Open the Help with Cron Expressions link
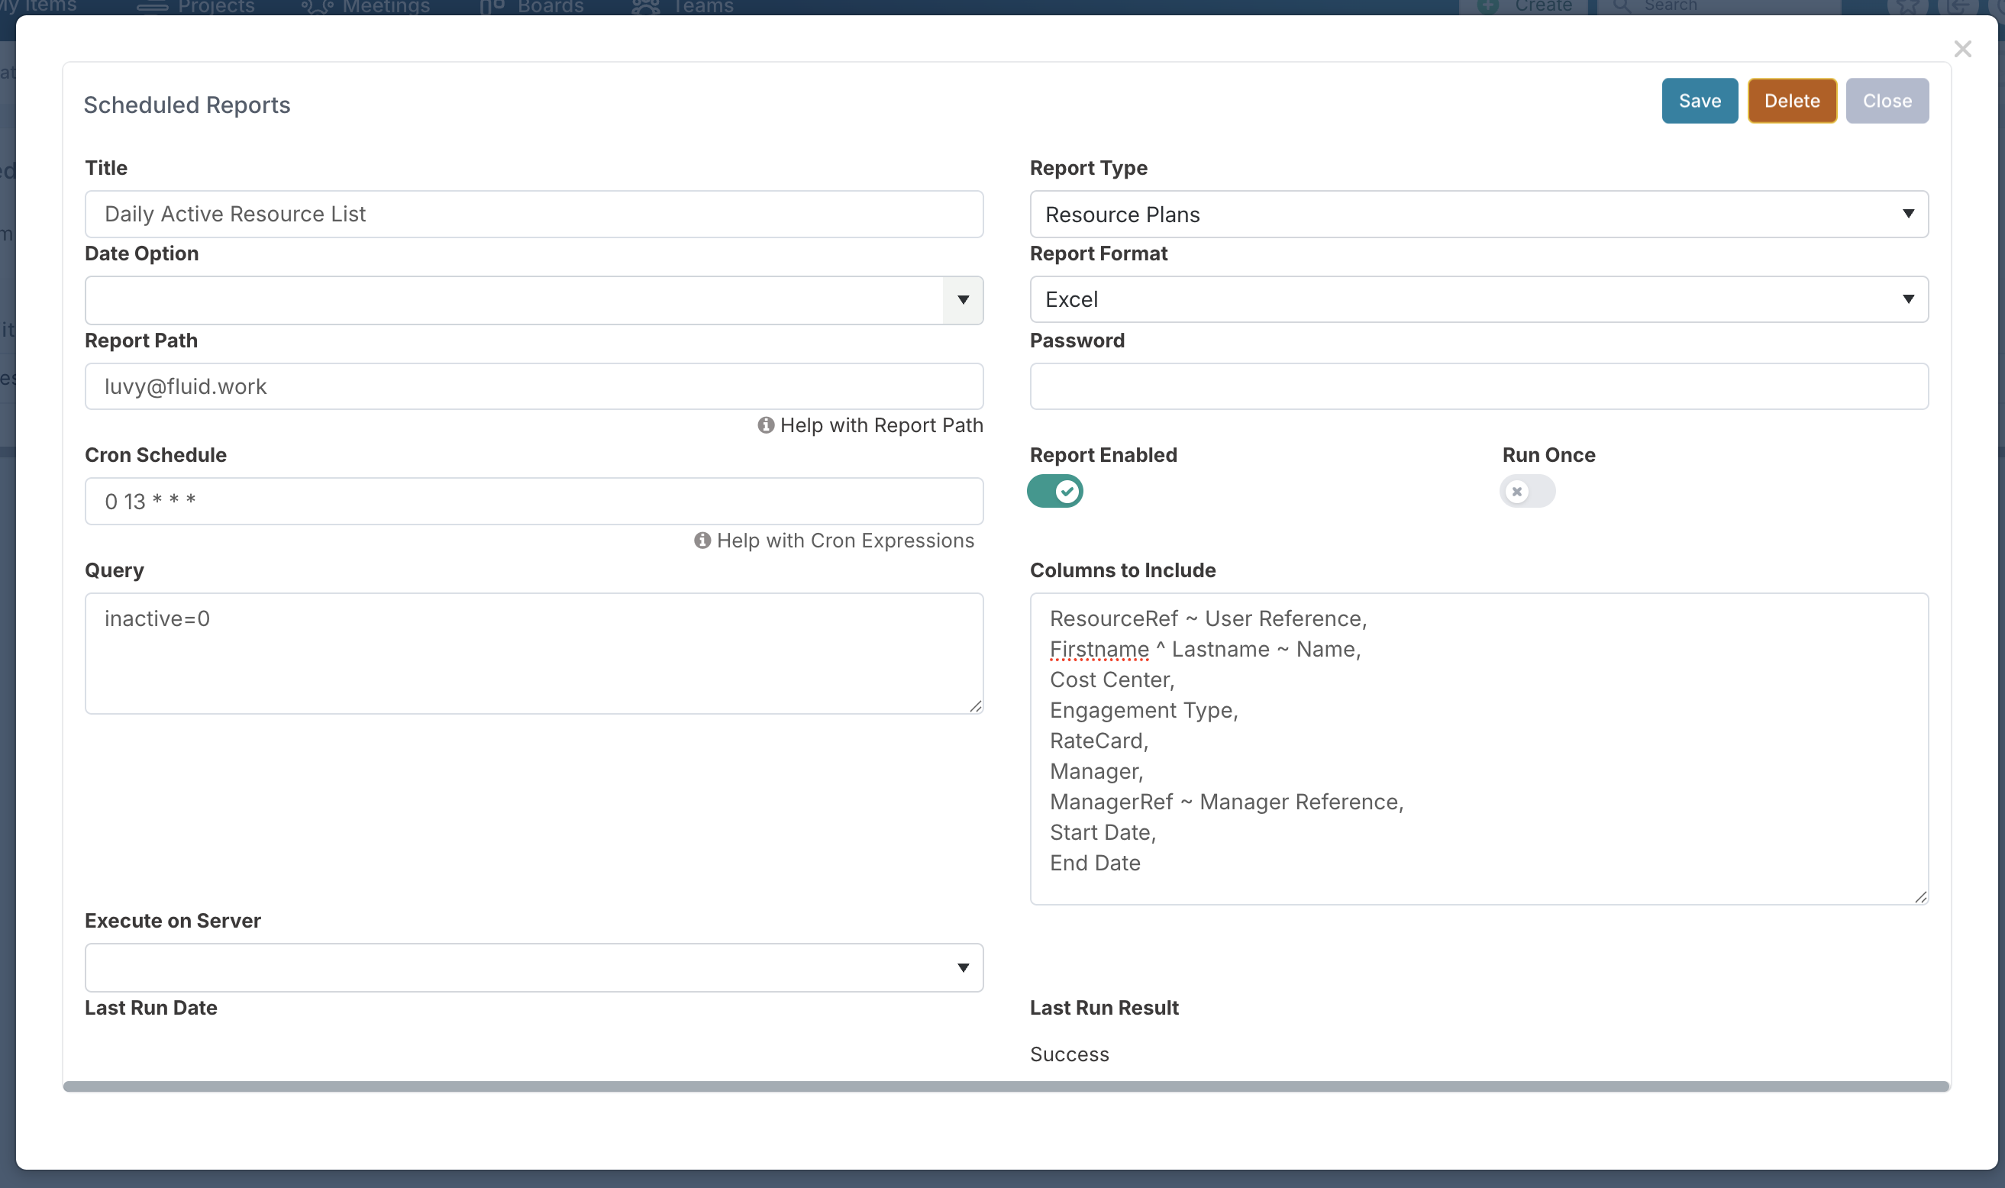This screenshot has width=2005, height=1188. click(844, 541)
